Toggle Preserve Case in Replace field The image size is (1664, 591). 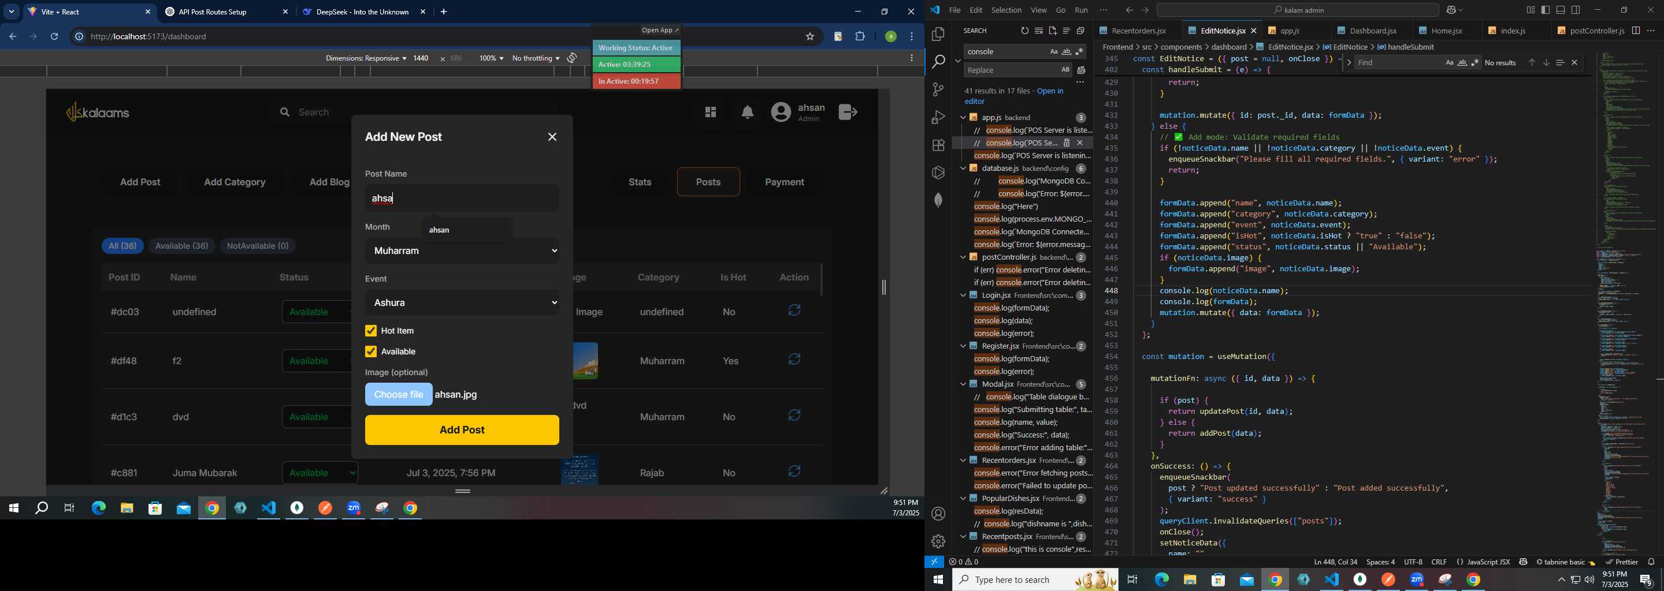(1065, 70)
